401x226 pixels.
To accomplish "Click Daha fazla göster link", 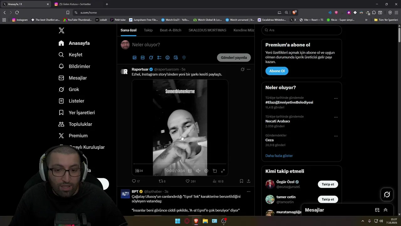I will [x=279, y=156].
